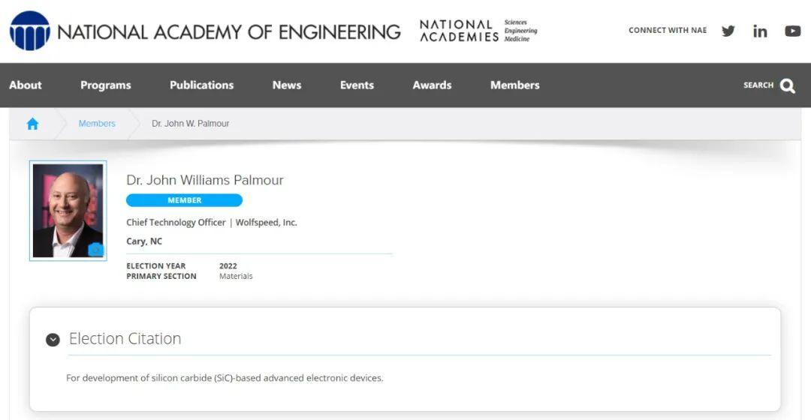The height and width of the screenshot is (420, 811).
Task: Click the blue MEMBER badge
Action: [184, 200]
